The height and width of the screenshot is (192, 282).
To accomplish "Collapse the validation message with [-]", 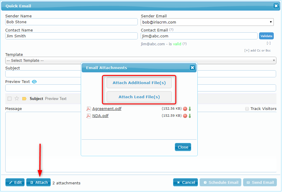I will pos(268,43).
